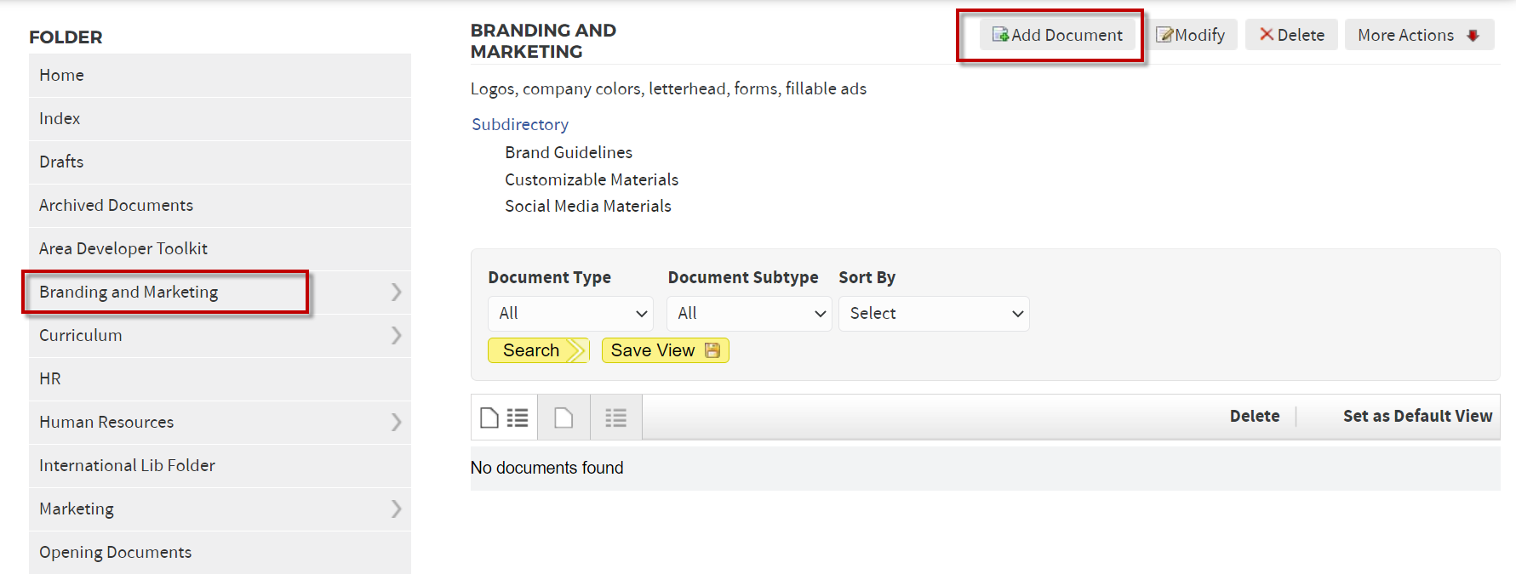Click the Document Subtype label
Viewport: 1516px width, 574px height.
click(743, 278)
